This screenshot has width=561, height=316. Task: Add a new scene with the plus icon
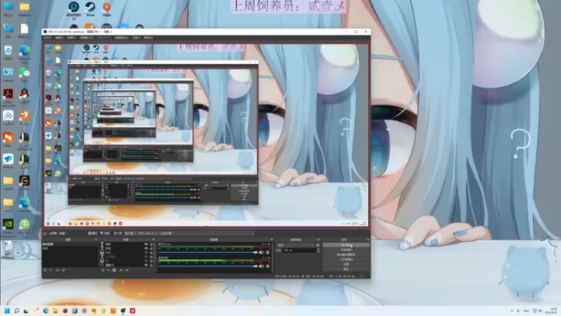45,270
